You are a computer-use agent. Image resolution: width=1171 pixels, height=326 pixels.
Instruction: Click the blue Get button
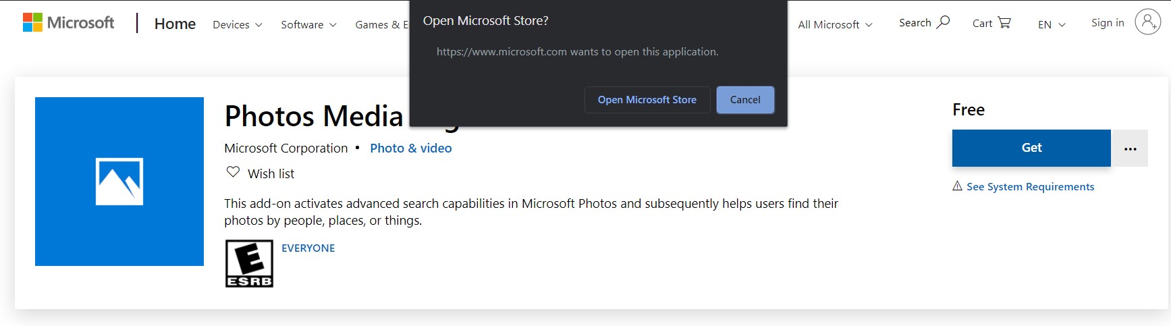pyautogui.click(x=1031, y=148)
